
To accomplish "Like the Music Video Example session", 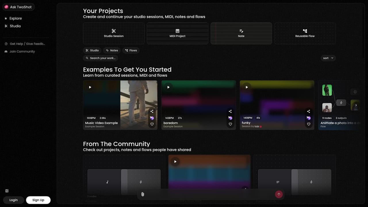I will coord(152,124).
